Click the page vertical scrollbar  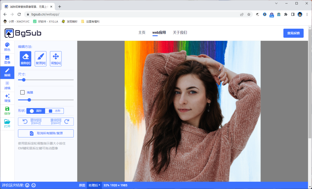click(310, 84)
